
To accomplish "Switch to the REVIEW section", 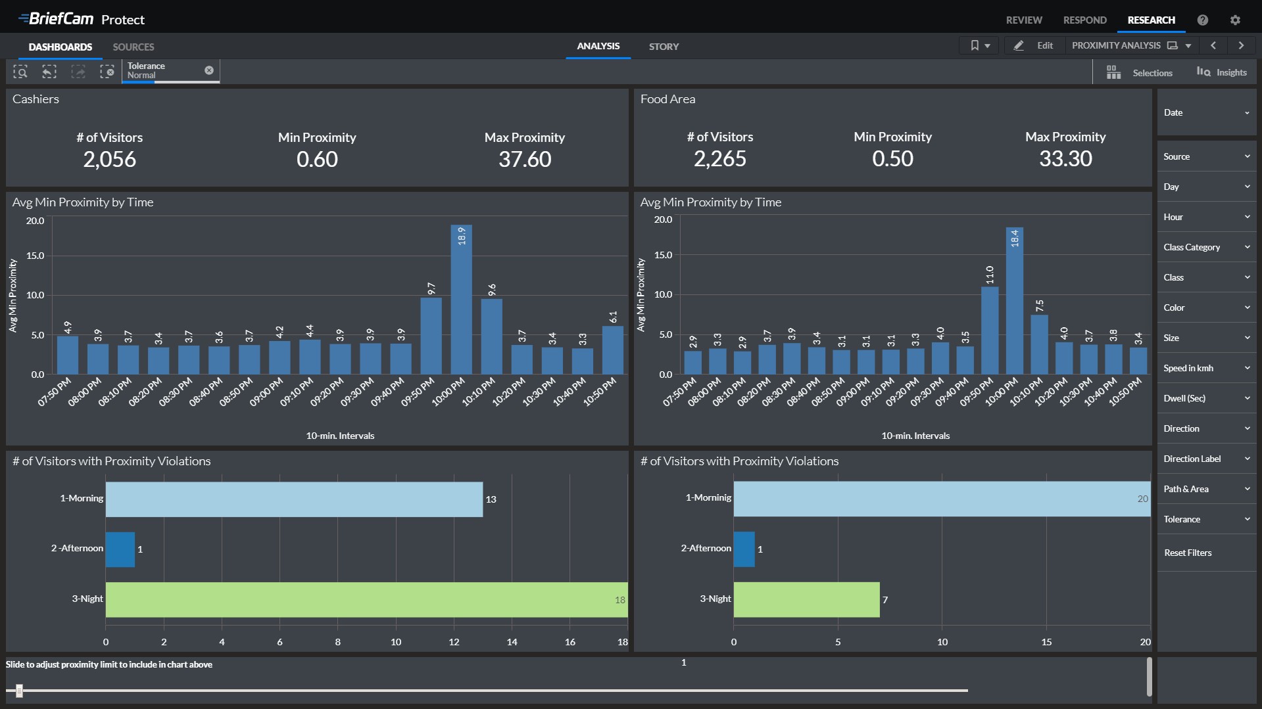I will coord(1024,20).
